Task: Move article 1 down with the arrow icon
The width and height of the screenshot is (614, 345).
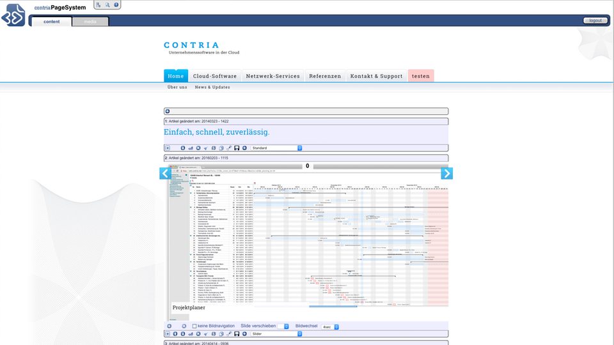Action: coord(183,148)
